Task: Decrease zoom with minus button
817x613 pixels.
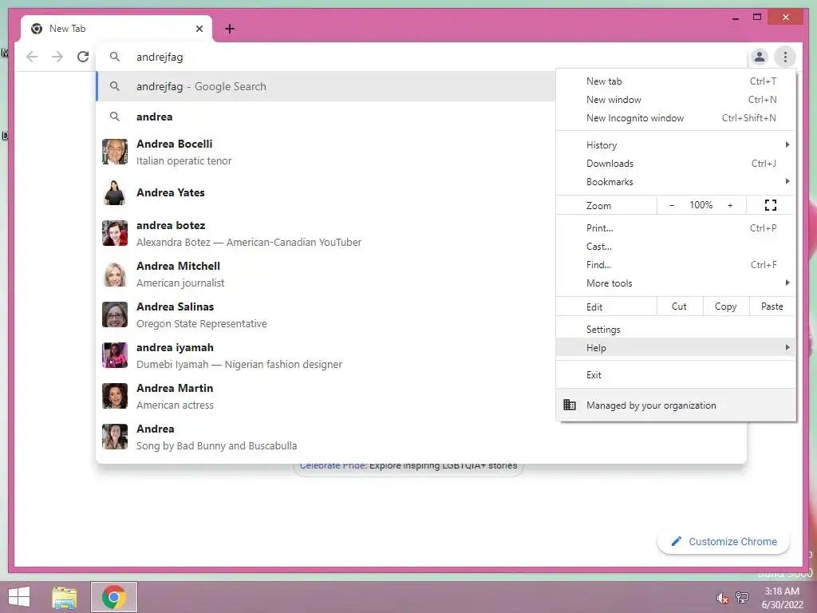Action: [x=672, y=205]
